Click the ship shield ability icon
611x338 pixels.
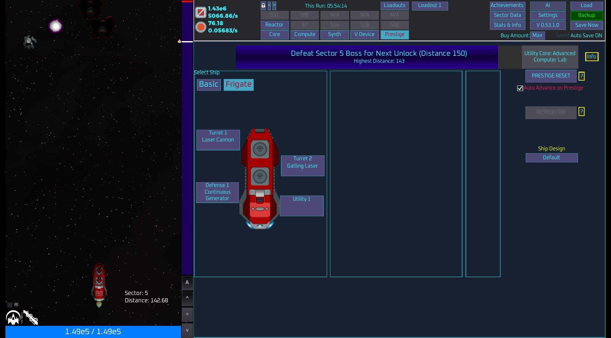[x=13, y=317]
